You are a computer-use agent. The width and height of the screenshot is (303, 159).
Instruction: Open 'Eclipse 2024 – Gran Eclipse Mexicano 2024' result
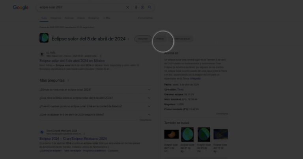pos(73,139)
